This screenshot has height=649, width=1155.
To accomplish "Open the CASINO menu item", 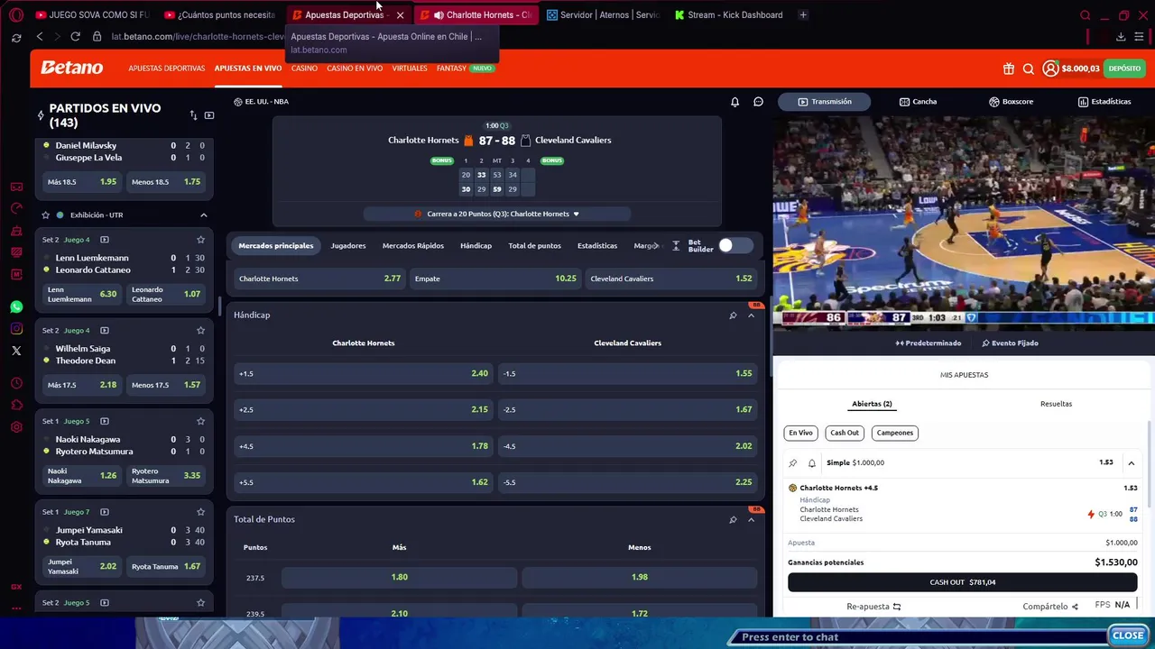I will point(304,69).
